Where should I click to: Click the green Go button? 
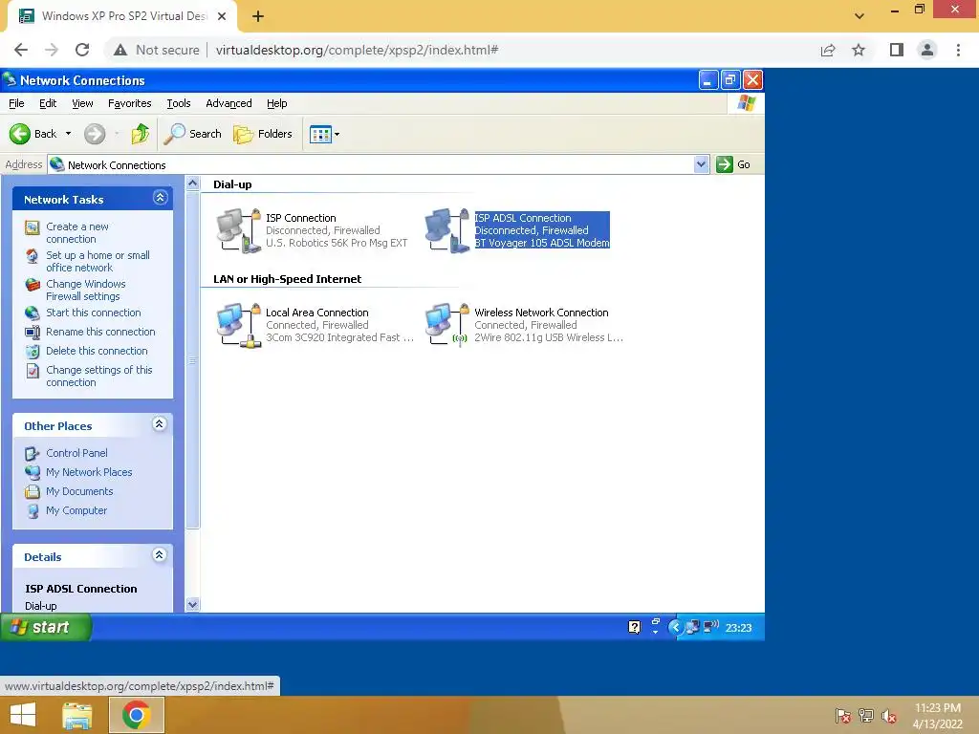point(733,164)
